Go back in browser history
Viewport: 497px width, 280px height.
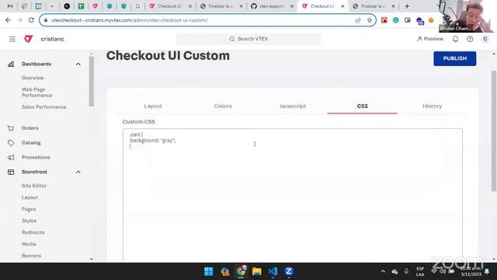[x=8, y=20]
